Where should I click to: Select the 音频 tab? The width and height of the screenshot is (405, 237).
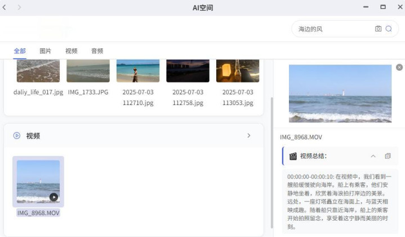(x=97, y=51)
